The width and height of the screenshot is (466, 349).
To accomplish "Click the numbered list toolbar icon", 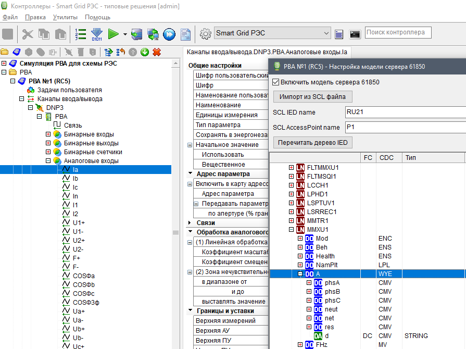I will click(x=81, y=34).
